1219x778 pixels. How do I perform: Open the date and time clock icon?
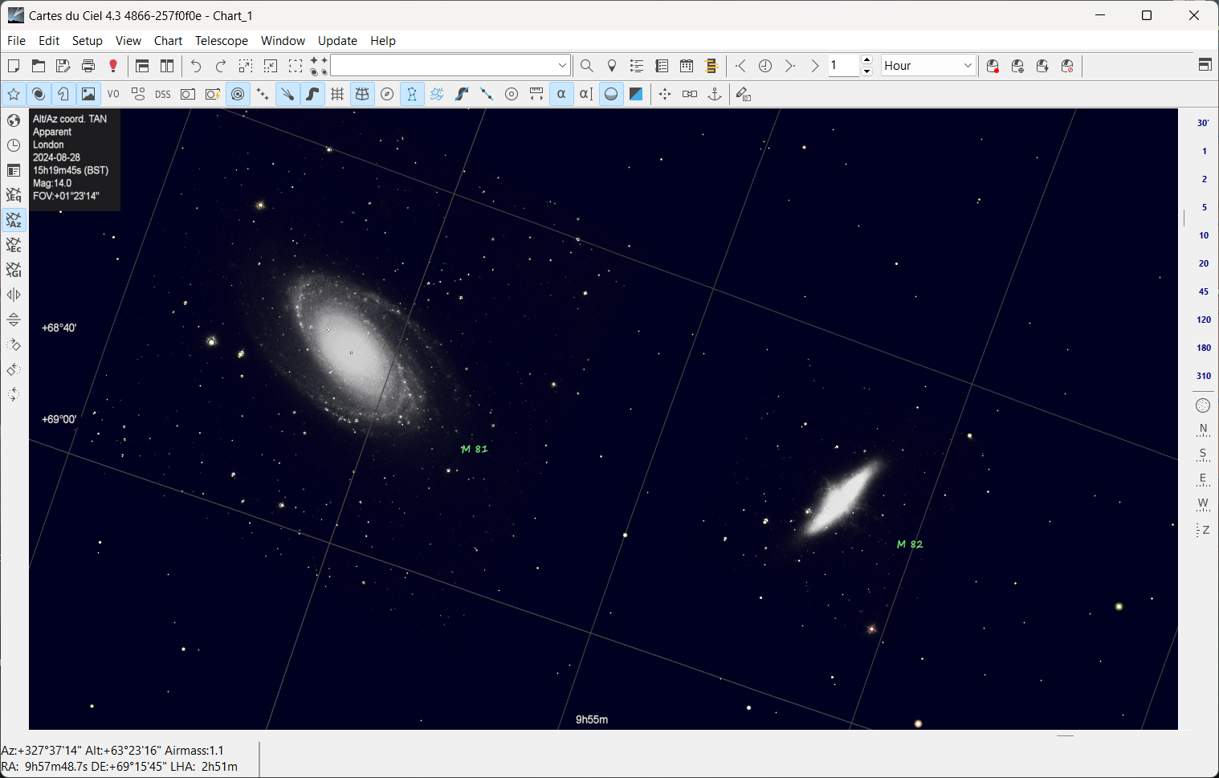14,145
